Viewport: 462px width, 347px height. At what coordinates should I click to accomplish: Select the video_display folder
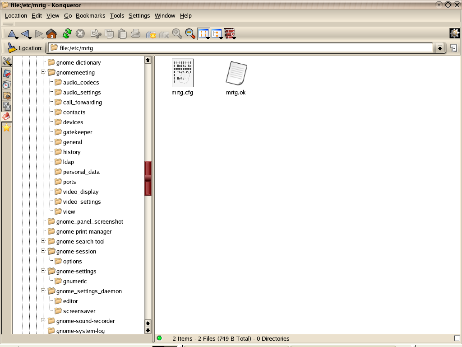(77, 192)
